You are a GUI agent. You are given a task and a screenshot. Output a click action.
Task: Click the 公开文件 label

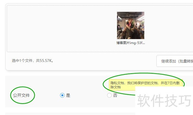tap(21, 95)
